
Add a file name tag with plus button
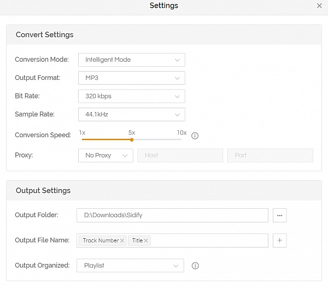tap(279, 240)
